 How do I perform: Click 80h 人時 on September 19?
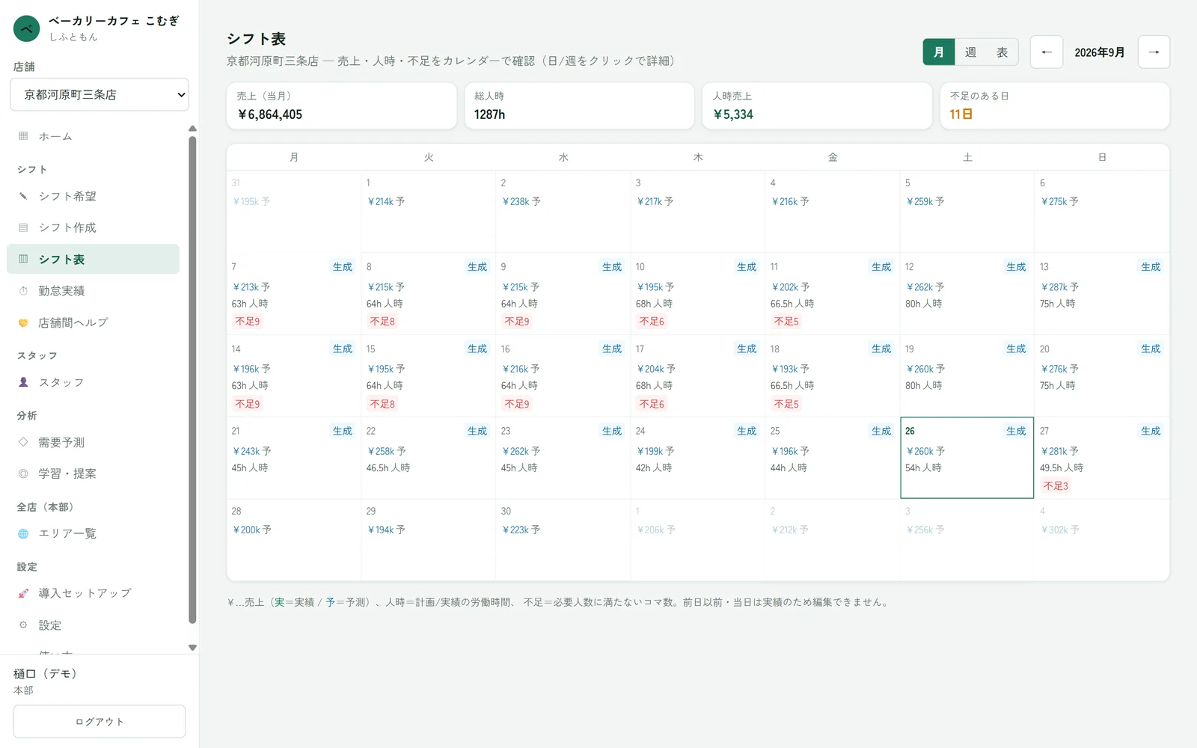click(924, 386)
